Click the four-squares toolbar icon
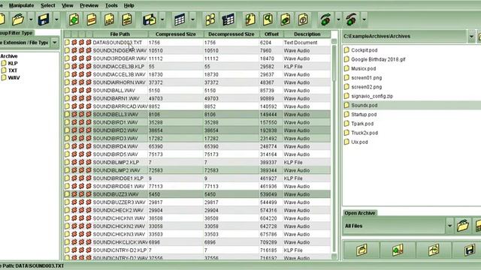The height and width of the screenshot is (270, 481). (210, 19)
